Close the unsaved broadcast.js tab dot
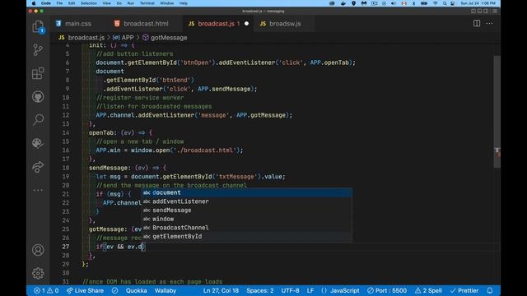Viewport: 527px width, 296px height. click(x=247, y=24)
